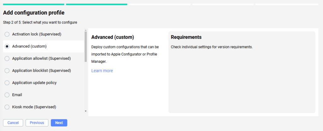This screenshot has width=323, height=131.
Task: Choose the Application allowlist (Supervised) radio button
Action: tap(7, 58)
